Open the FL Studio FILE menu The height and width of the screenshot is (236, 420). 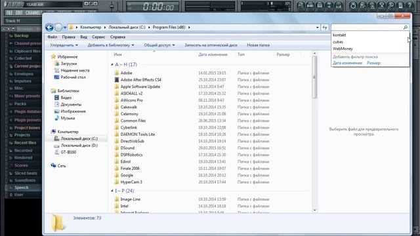coord(9,12)
